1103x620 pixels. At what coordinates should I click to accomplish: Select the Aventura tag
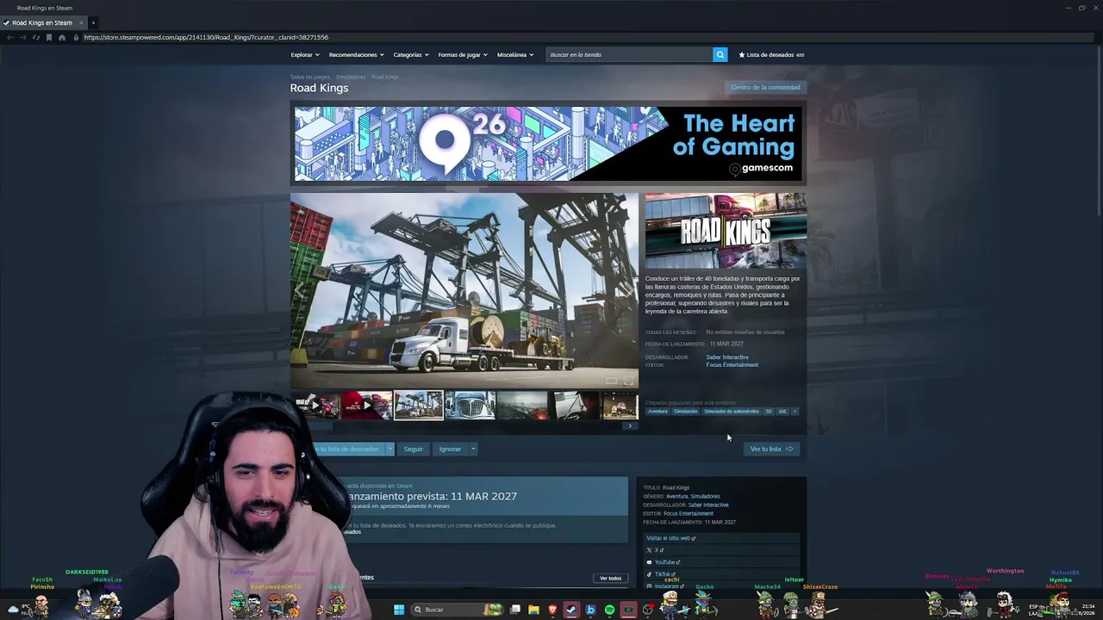[657, 412]
